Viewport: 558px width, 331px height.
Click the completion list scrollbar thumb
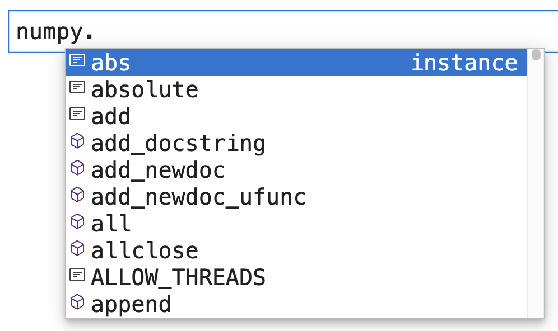point(536,55)
